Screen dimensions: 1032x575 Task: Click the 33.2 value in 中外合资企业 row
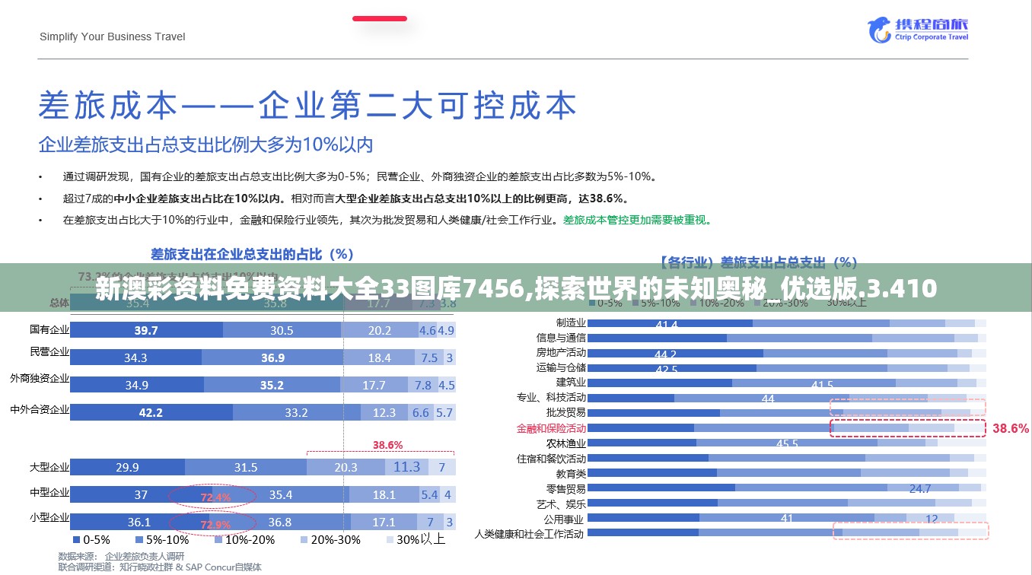click(x=296, y=412)
